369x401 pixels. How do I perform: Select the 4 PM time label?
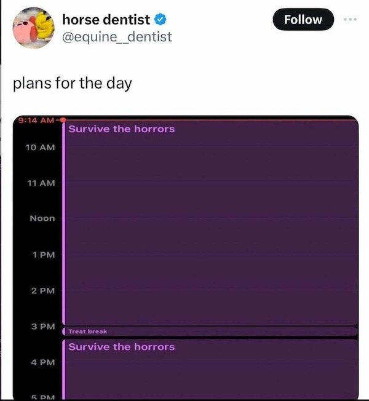(x=42, y=362)
